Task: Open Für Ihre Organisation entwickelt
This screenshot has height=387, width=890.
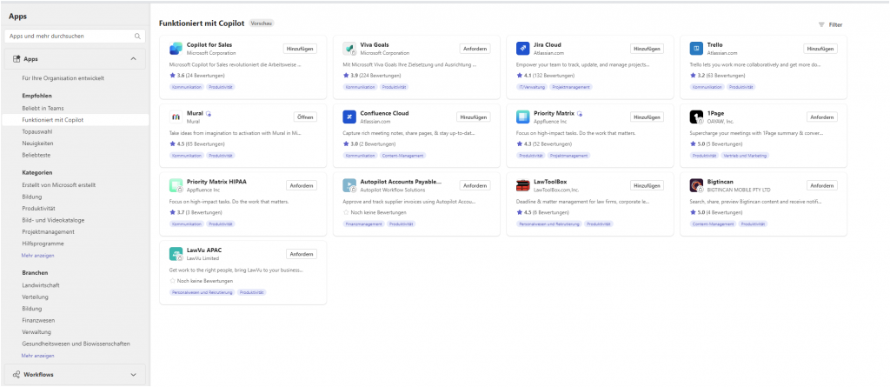Action: 63,78
